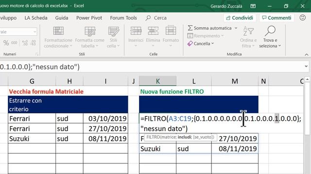Increase decimal places
The height and width of the screenshot is (174, 311).
25,43
